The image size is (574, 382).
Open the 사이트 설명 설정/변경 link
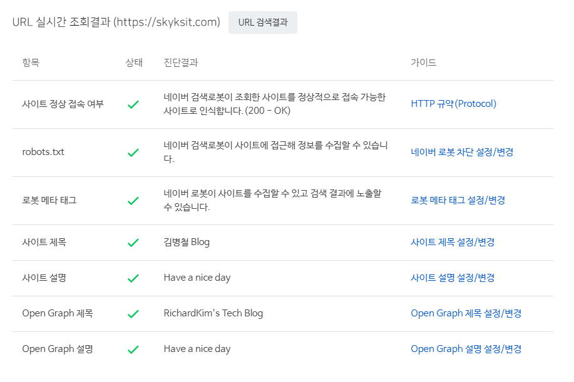[452, 278]
